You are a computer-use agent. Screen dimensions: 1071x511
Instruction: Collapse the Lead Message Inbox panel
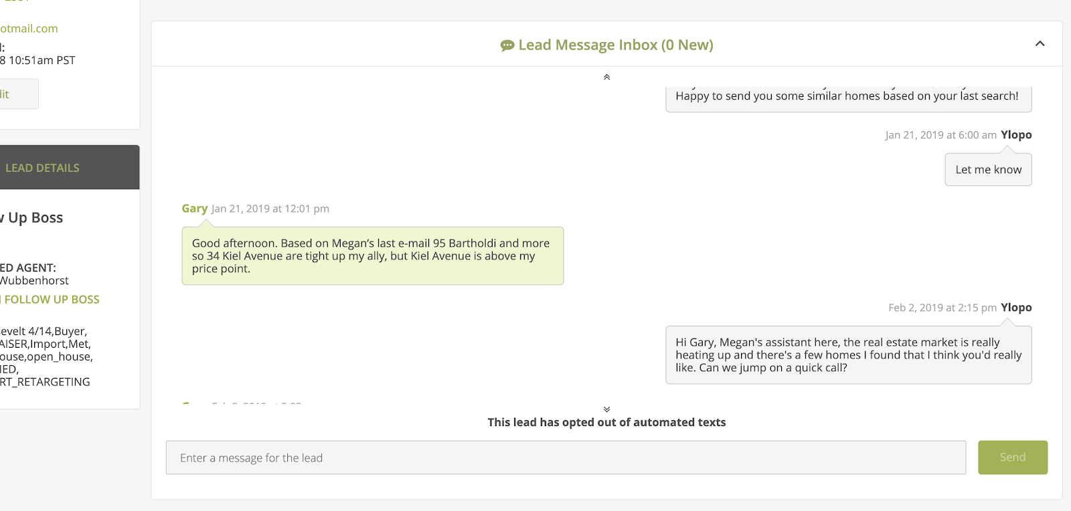pyautogui.click(x=1040, y=44)
